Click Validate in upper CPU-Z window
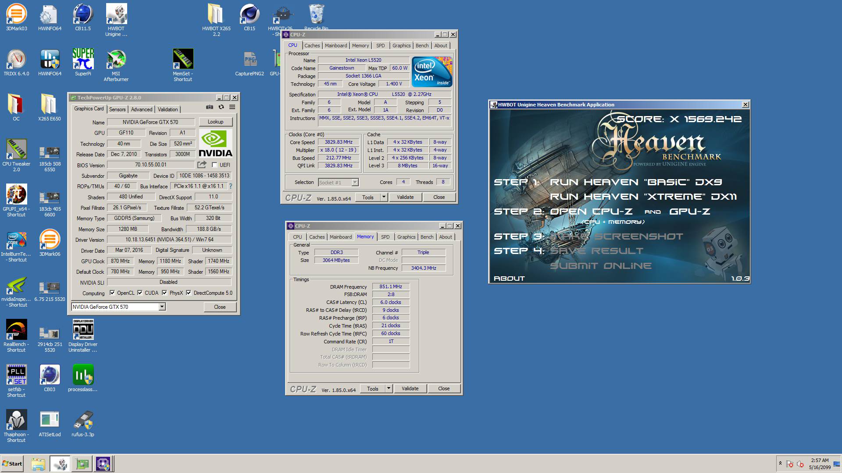Screen dimensions: 842x473 [405, 198]
